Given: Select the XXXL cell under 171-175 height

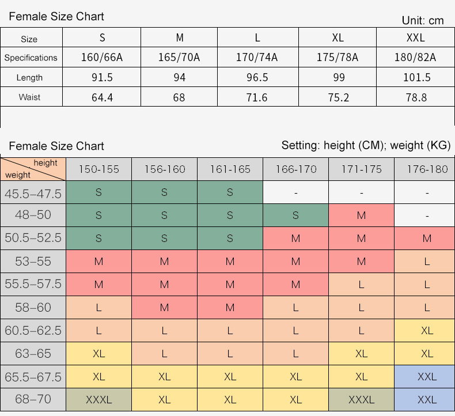Looking at the screenshot, I should click(x=361, y=399).
